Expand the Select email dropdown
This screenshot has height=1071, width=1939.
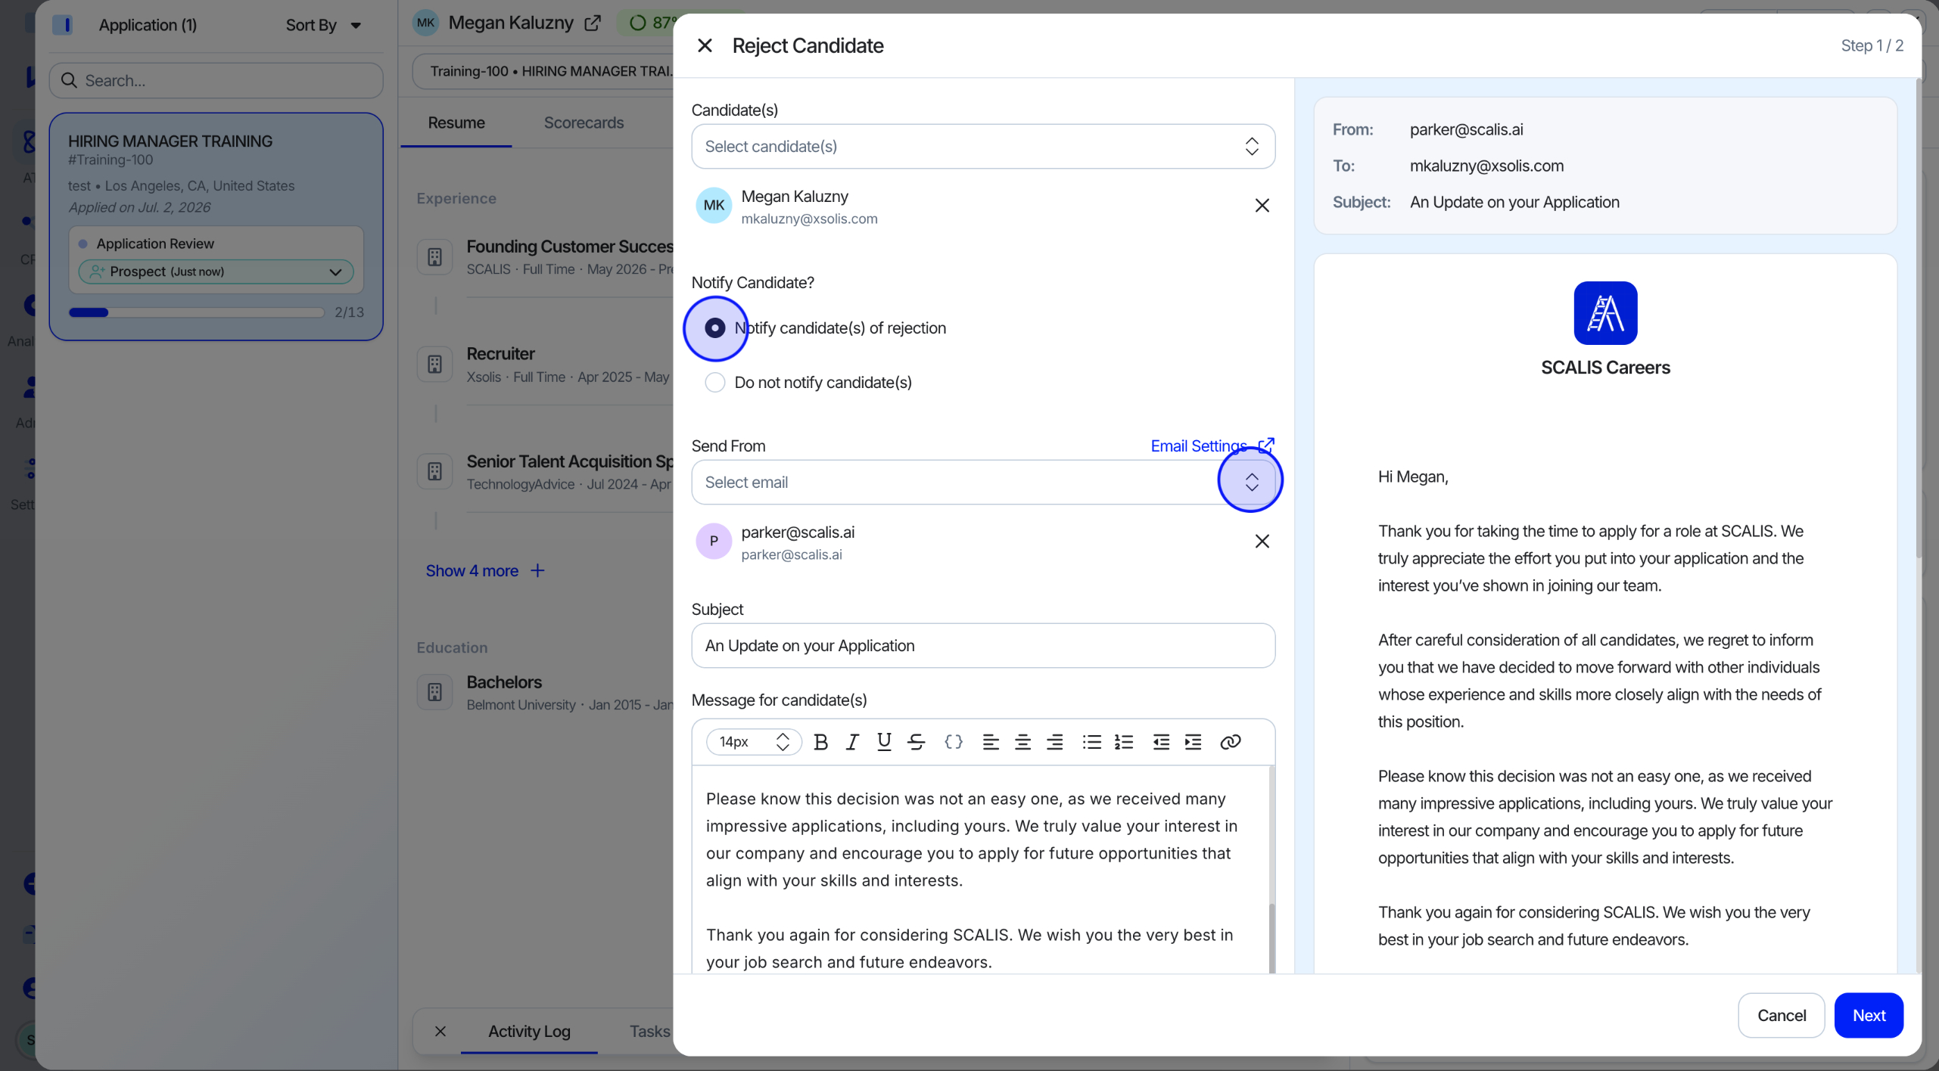tap(983, 483)
